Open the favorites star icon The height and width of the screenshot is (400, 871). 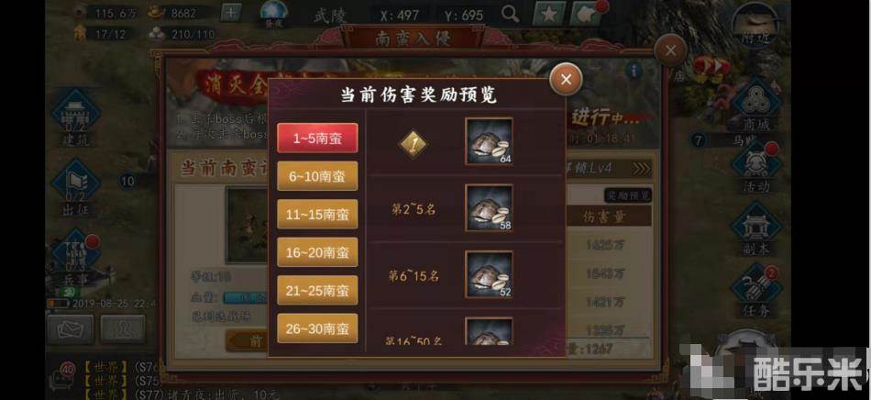point(549,14)
